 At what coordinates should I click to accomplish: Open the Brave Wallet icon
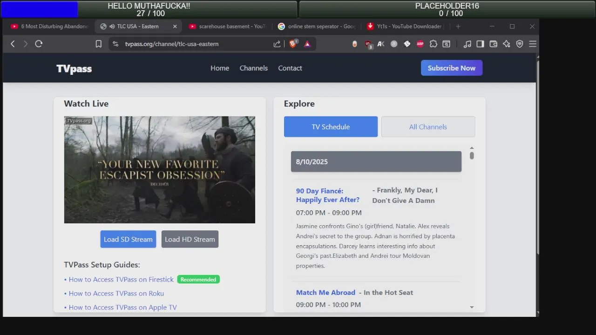(494, 44)
